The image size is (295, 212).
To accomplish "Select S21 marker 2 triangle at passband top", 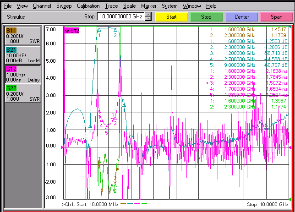I will pos(115,30).
